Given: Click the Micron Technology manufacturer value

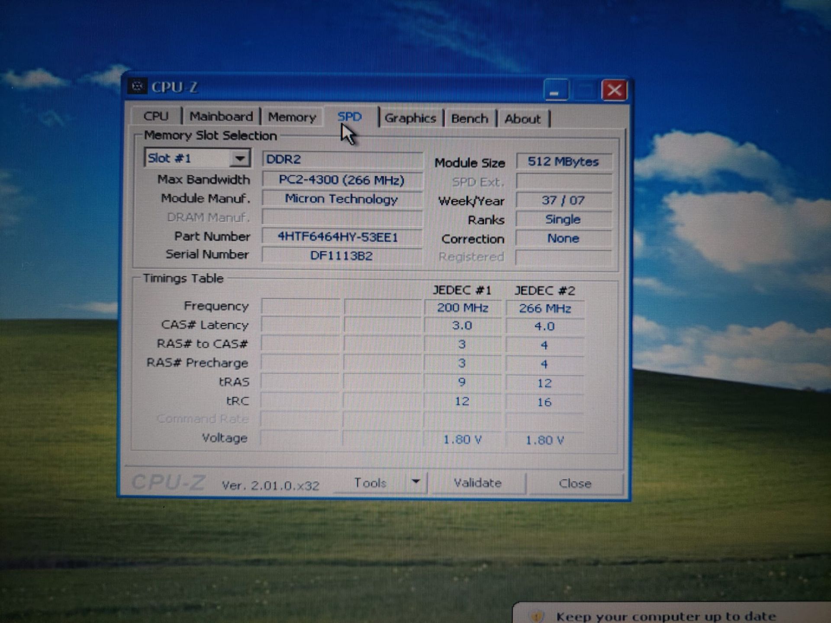Looking at the screenshot, I should 342,199.
